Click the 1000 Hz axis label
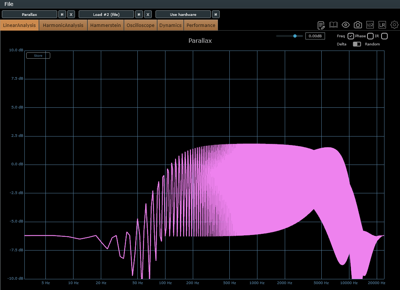The height and width of the screenshot is (290, 400). (257, 283)
